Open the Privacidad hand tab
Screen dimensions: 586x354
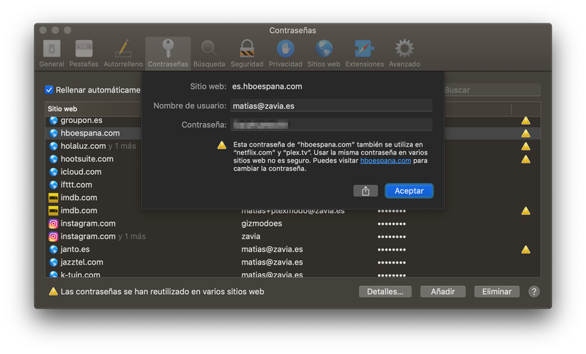click(285, 54)
